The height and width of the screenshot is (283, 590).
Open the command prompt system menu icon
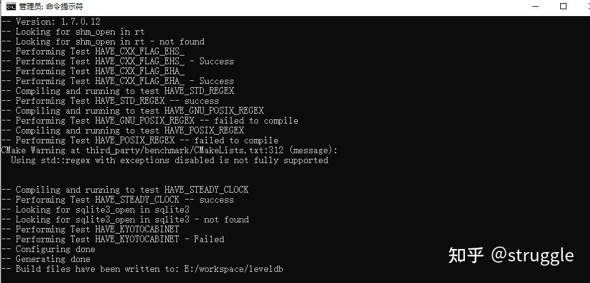(11, 6)
